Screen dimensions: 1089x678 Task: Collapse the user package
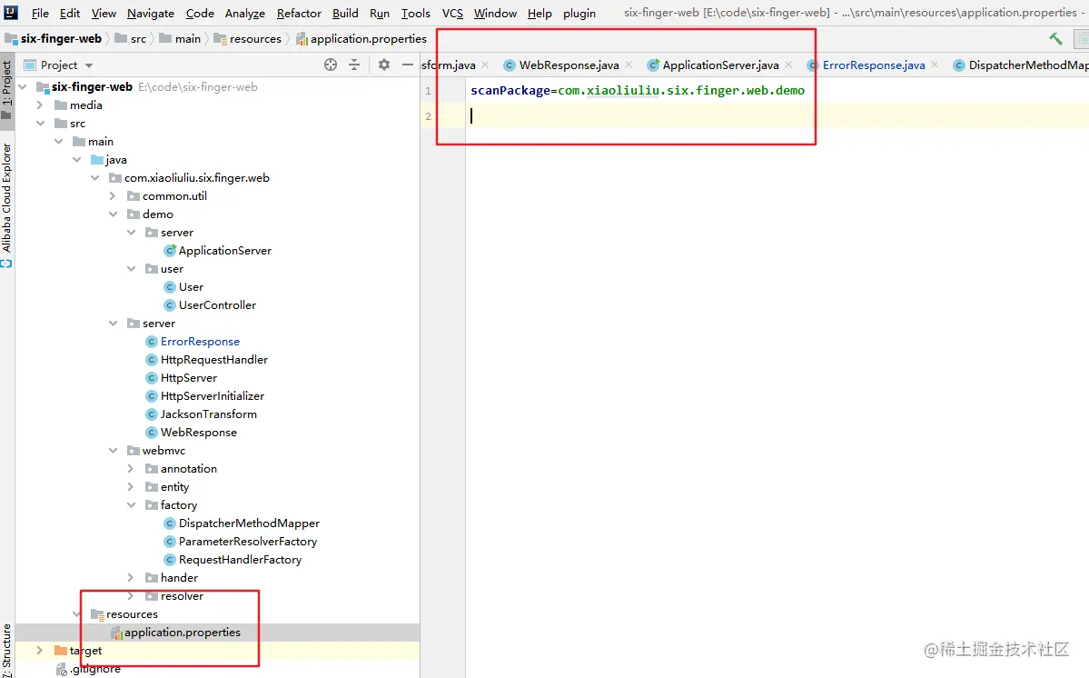point(131,269)
